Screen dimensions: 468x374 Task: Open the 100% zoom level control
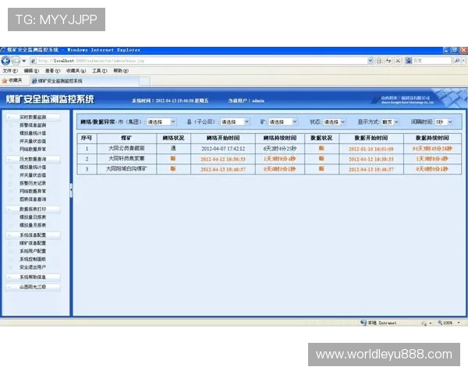(x=449, y=323)
